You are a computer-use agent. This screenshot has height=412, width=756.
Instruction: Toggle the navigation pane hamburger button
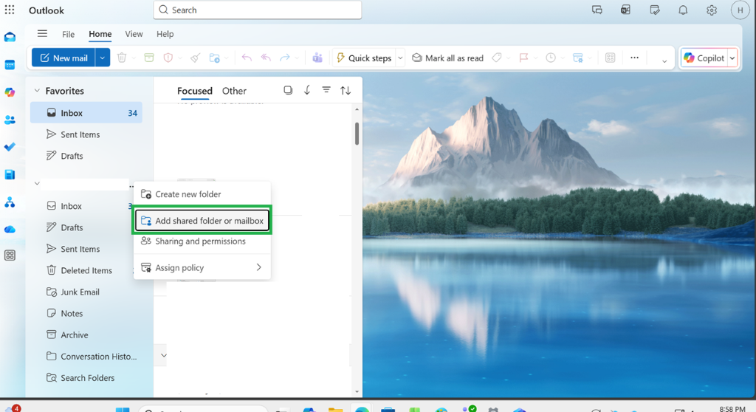coord(42,33)
